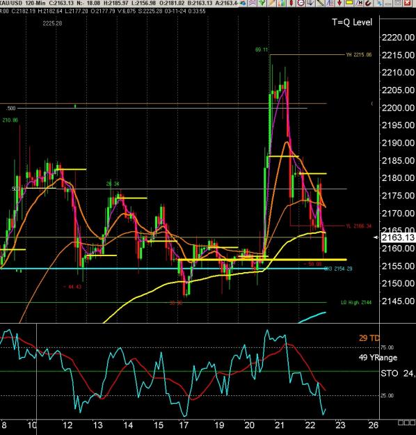Screen dimensions: 416x435
Task: Click the XAU/USD 120-Min title text
Action: click(22, 3)
